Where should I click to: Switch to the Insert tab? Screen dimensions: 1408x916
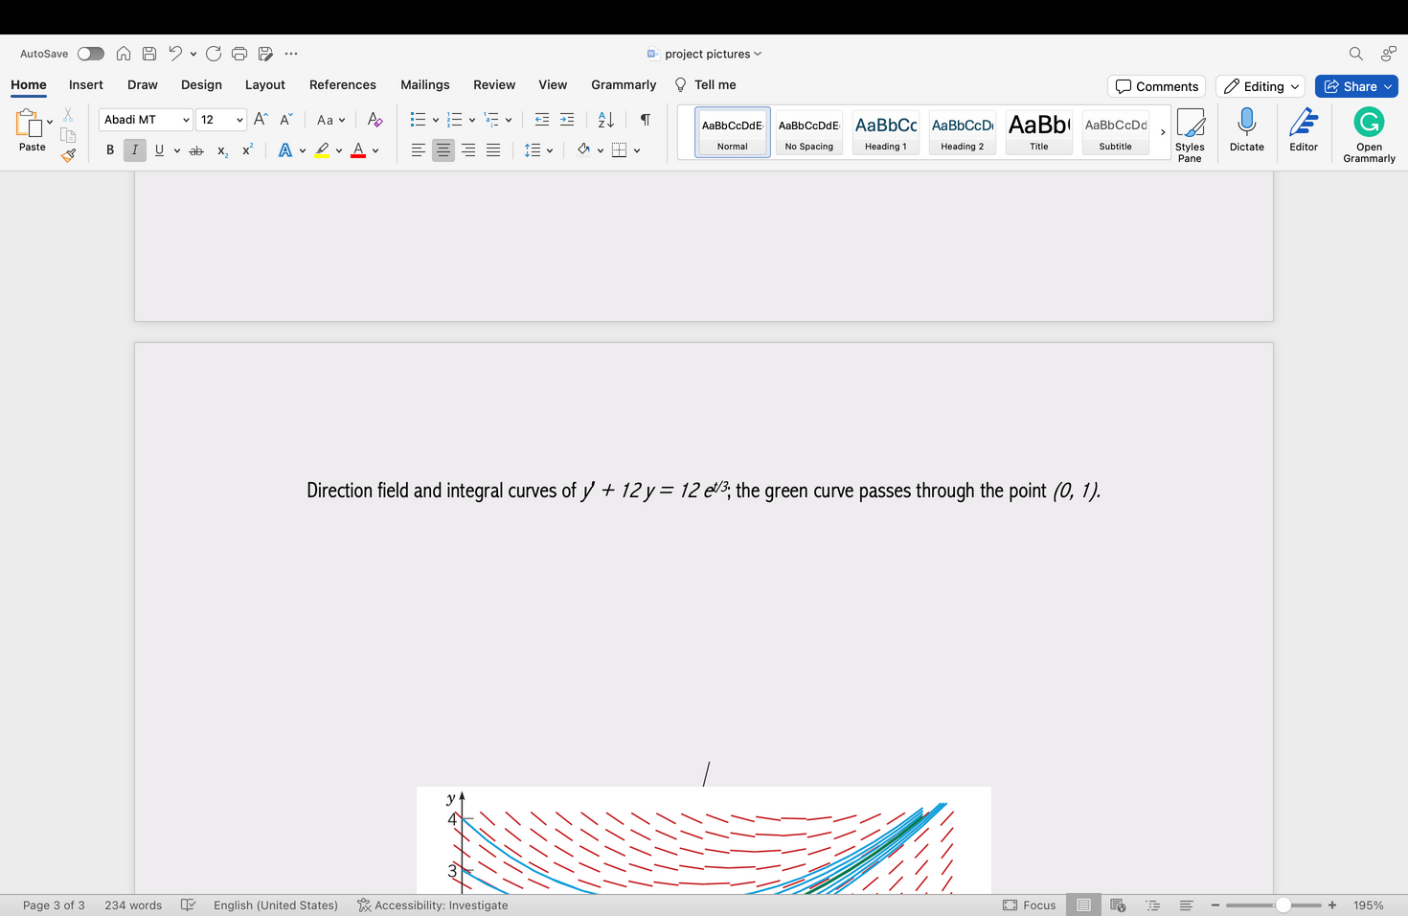(86, 85)
